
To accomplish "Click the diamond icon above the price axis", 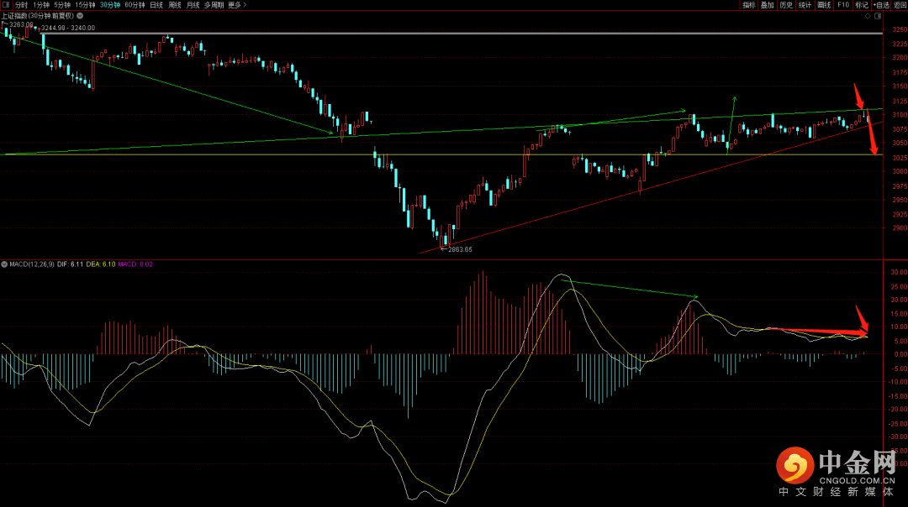I will pyautogui.click(x=868, y=15).
